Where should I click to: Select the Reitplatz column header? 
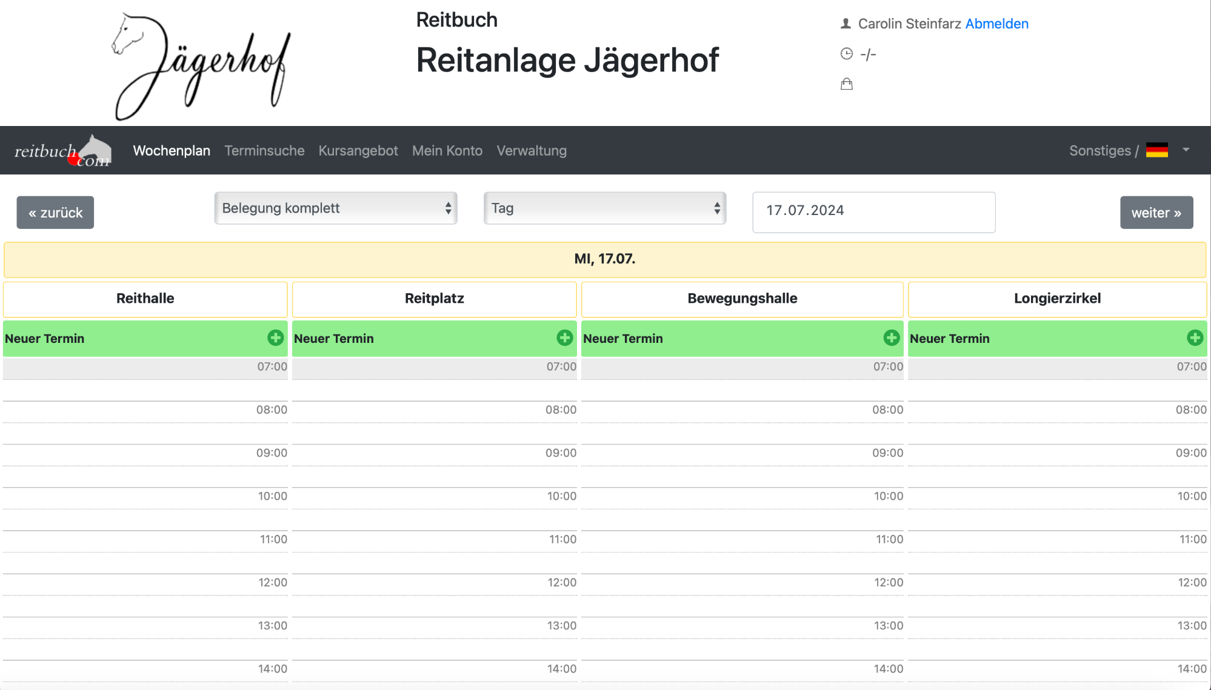[434, 299]
